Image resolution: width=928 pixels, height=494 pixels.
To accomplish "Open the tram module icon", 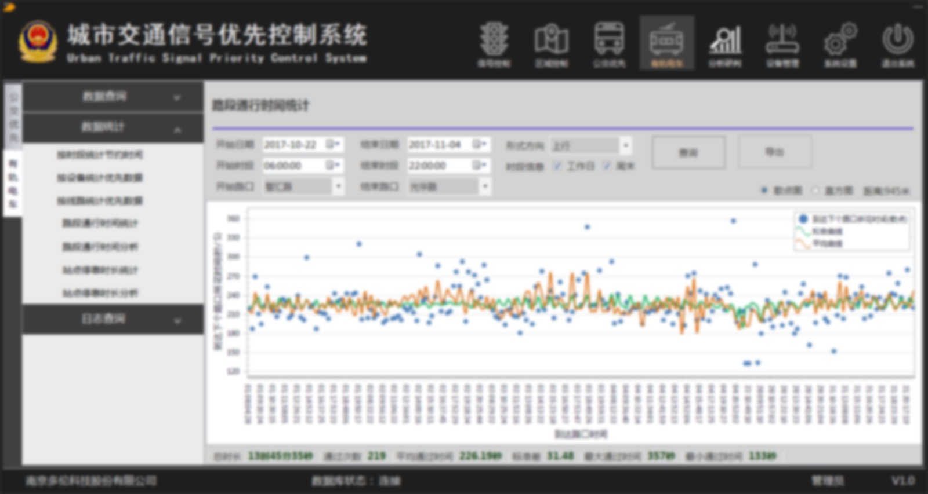I will point(666,44).
